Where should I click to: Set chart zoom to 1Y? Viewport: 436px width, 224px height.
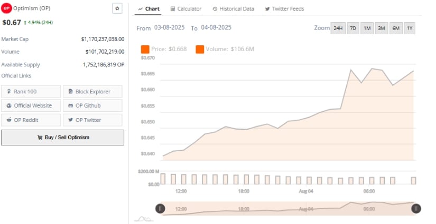410,28
